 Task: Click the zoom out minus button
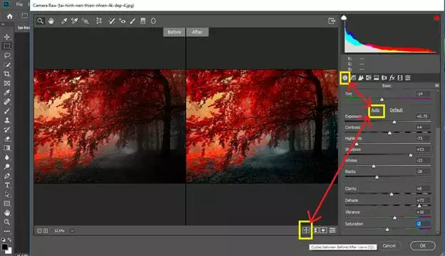click(39, 231)
